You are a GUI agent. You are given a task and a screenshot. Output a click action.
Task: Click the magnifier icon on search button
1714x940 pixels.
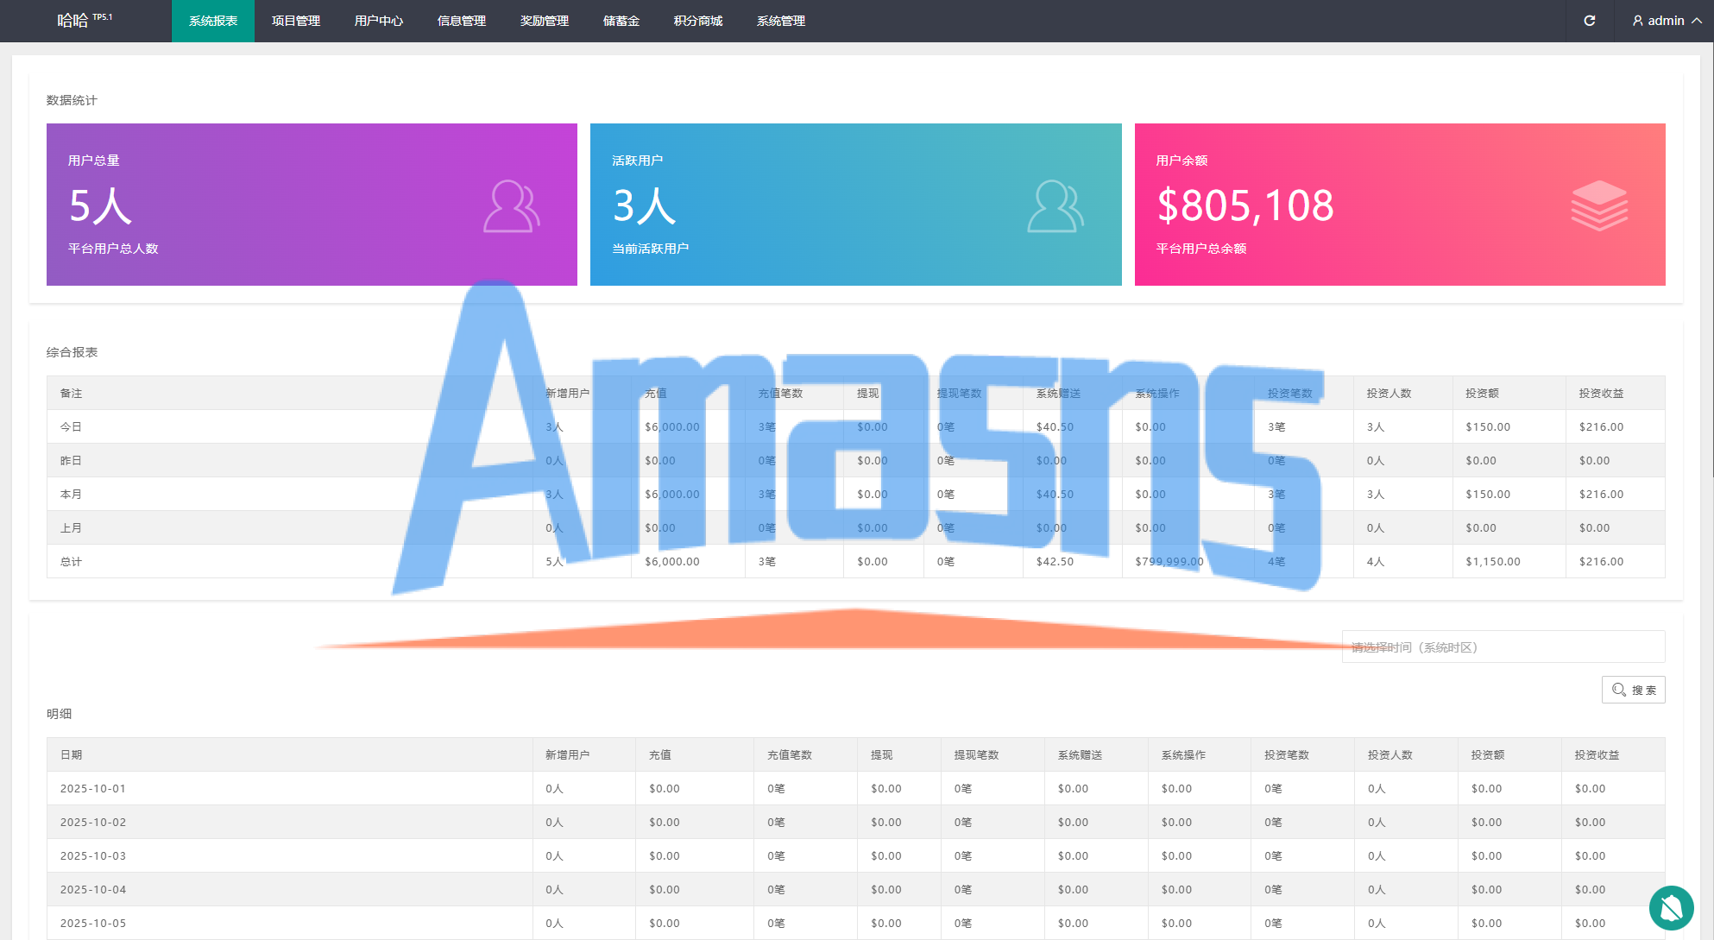point(1619,690)
